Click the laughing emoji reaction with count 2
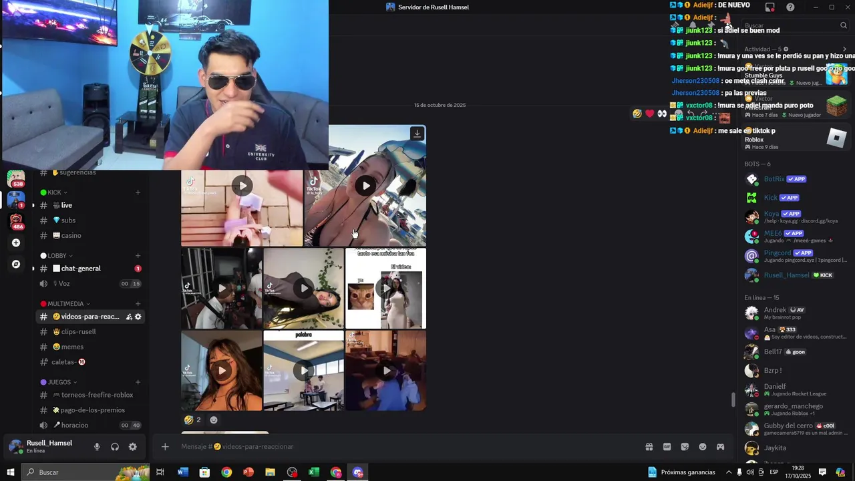The width and height of the screenshot is (855, 481). 193,420
